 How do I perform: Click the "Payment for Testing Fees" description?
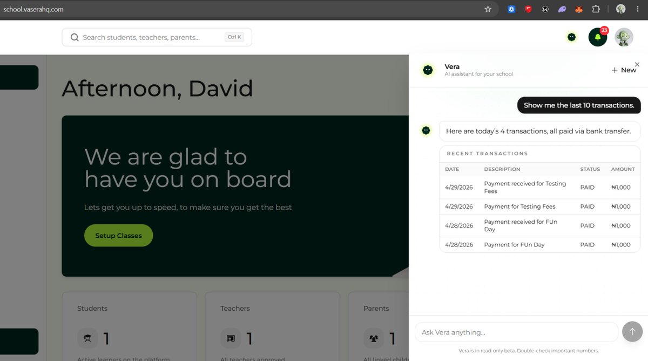coord(519,206)
